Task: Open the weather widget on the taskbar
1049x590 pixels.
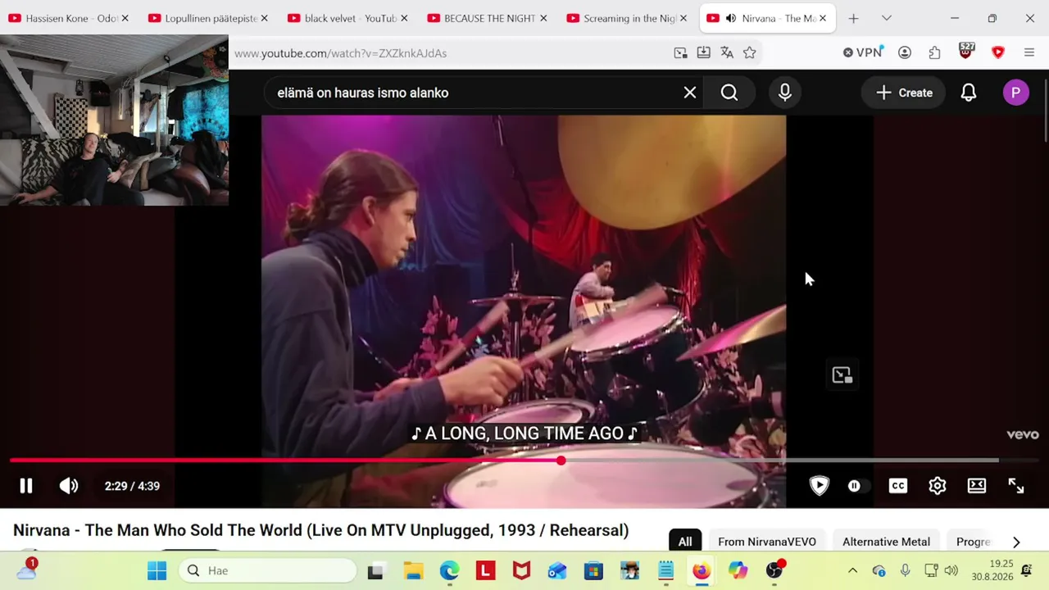Action: pyautogui.click(x=26, y=570)
